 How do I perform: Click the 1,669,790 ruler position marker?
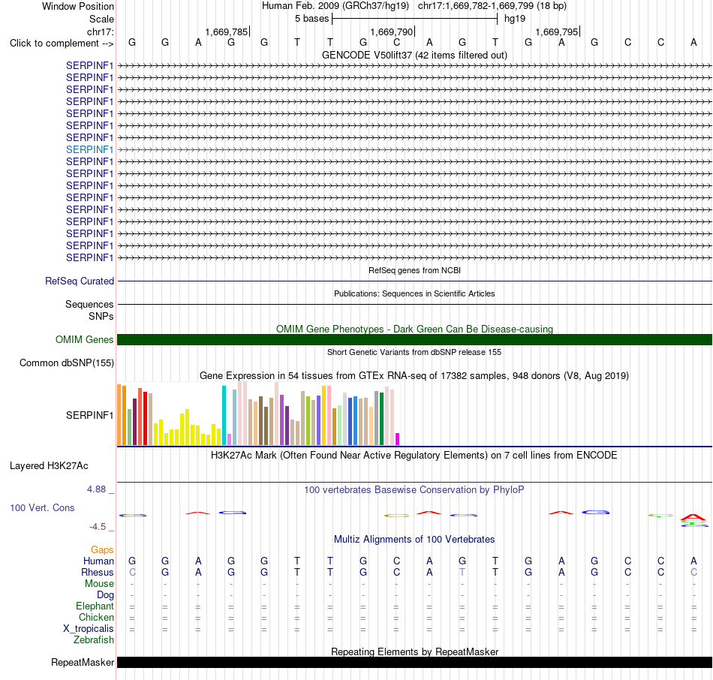click(x=392, y=32)
